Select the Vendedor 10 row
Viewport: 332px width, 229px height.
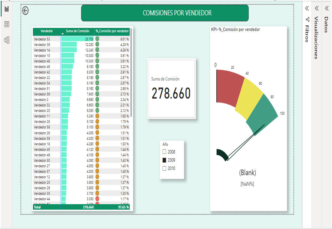pyautogui.click(x=82, y=56)
